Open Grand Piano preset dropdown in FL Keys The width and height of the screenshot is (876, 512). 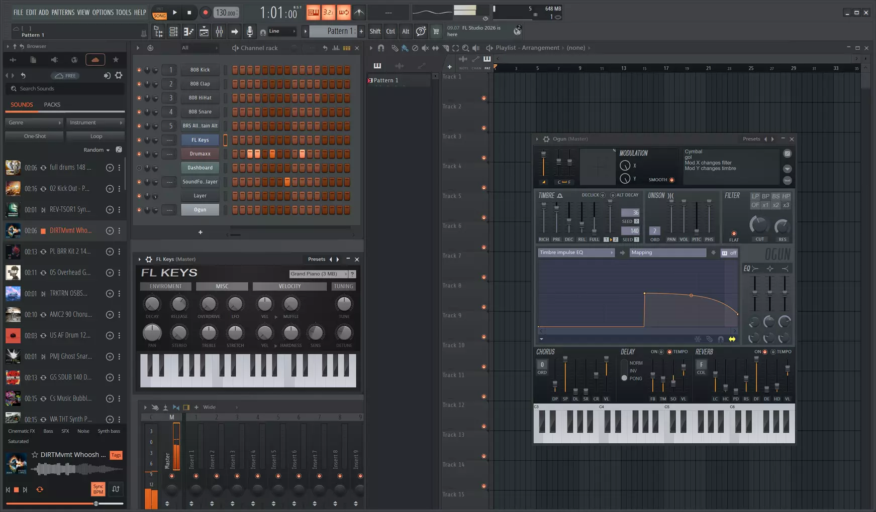click(319, 274)
